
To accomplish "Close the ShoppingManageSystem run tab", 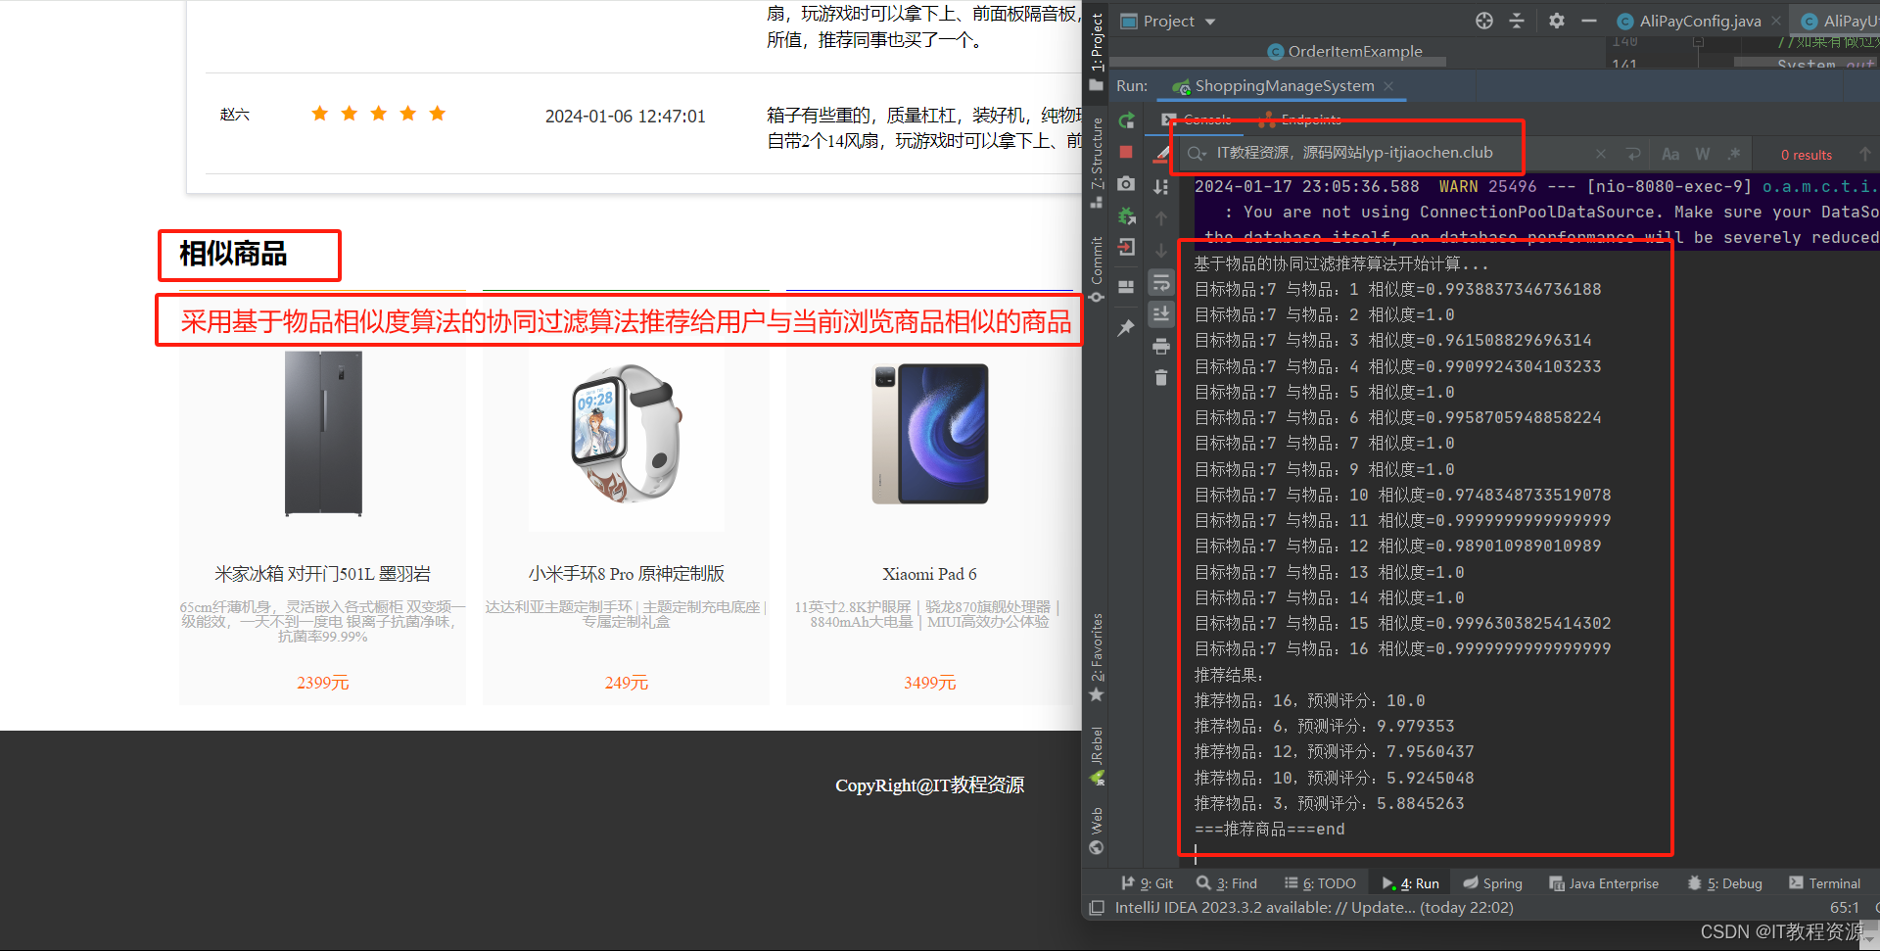I will (1388, 86).
